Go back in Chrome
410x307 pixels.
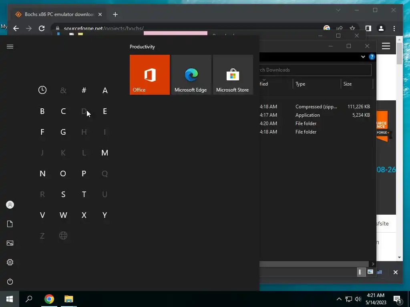click(16, 28)
